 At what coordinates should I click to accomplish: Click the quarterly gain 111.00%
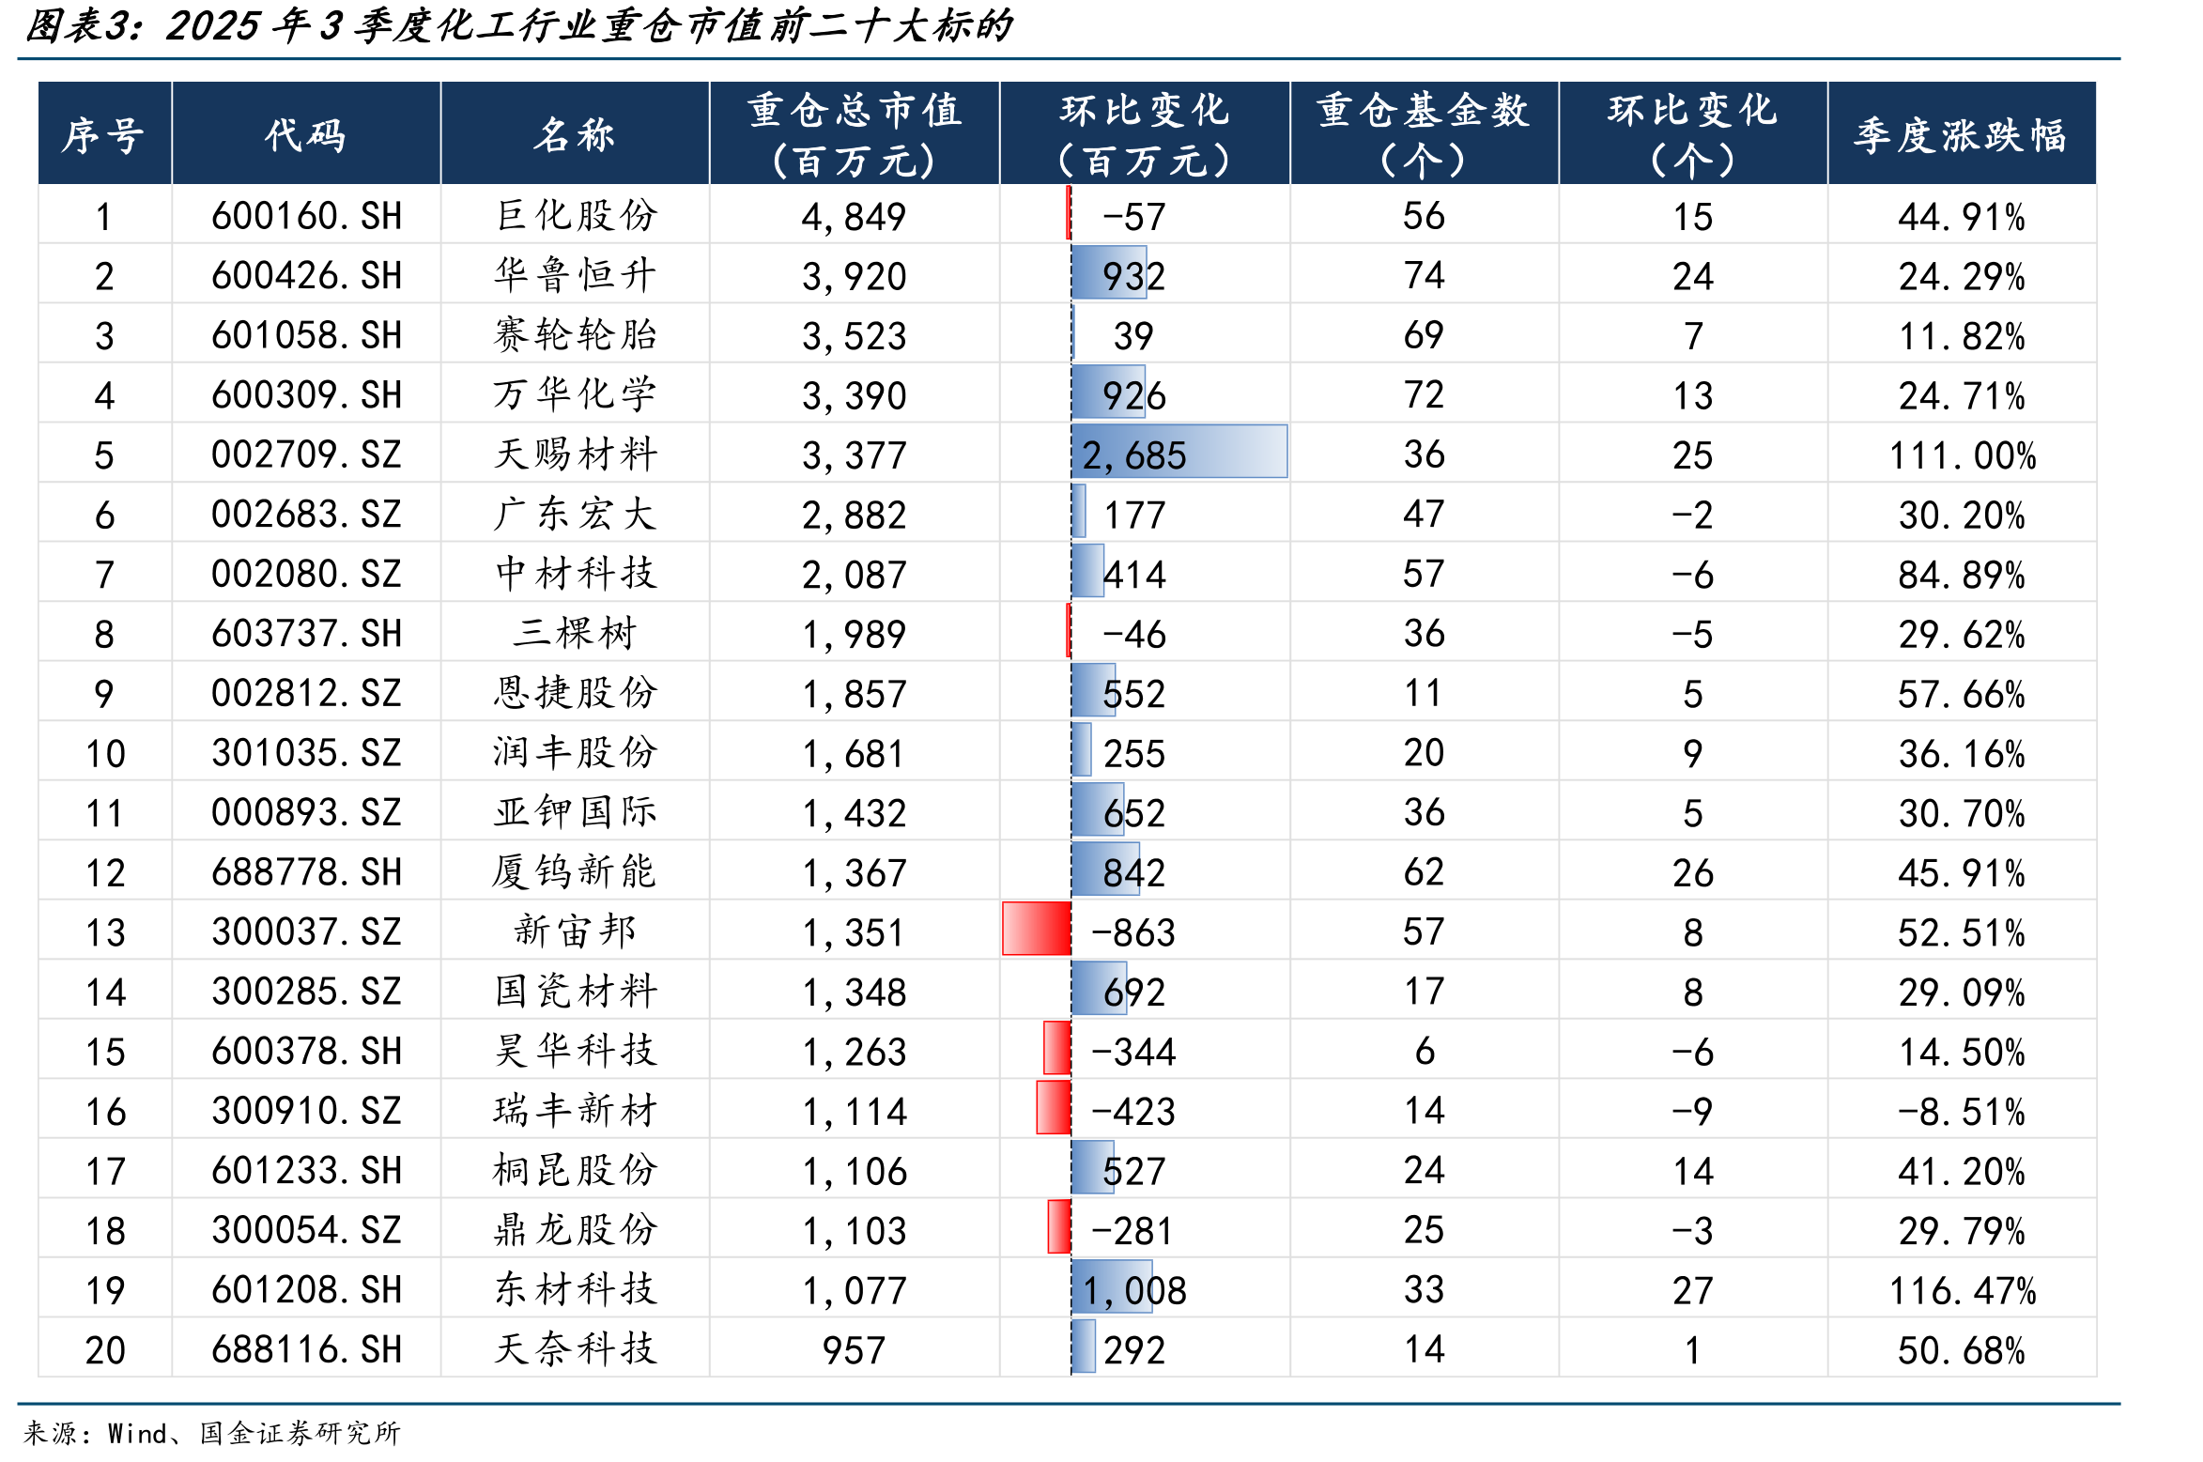tap(1962, 455)
